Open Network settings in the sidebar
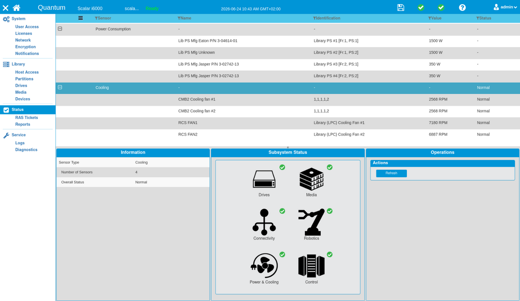520x301 pixels. pos(23,40)
